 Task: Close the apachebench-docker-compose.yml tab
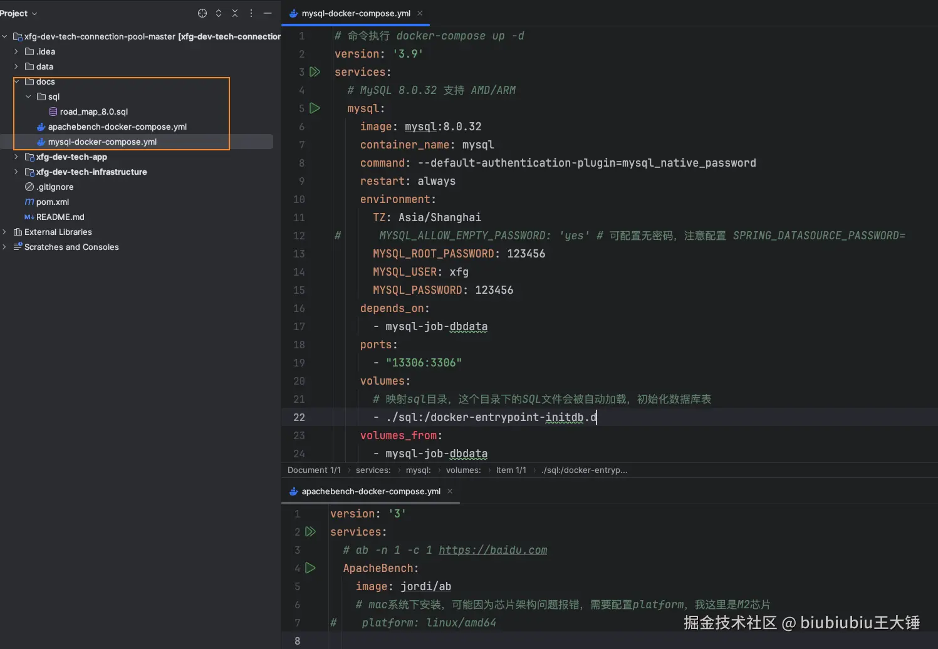[450, 491]
